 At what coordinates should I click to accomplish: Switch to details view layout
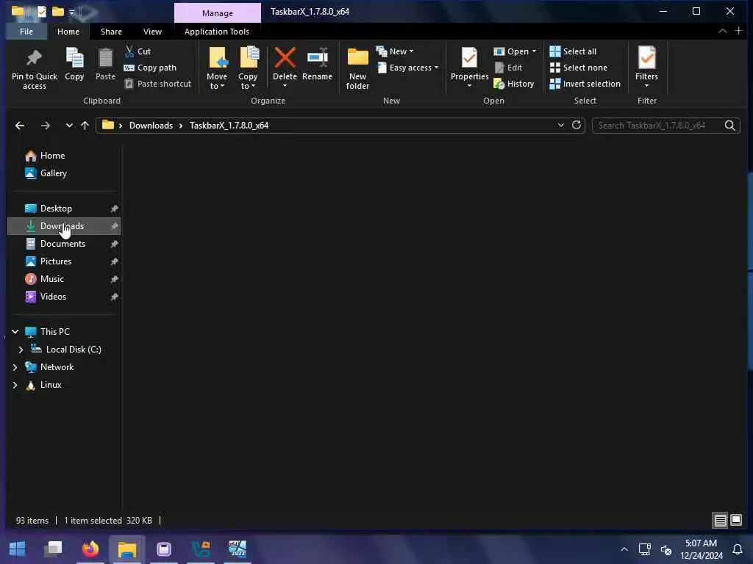tap(720, 520)
